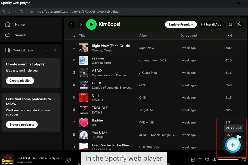
Task: Click the Explore Premium button
Action: coord(181,24)
